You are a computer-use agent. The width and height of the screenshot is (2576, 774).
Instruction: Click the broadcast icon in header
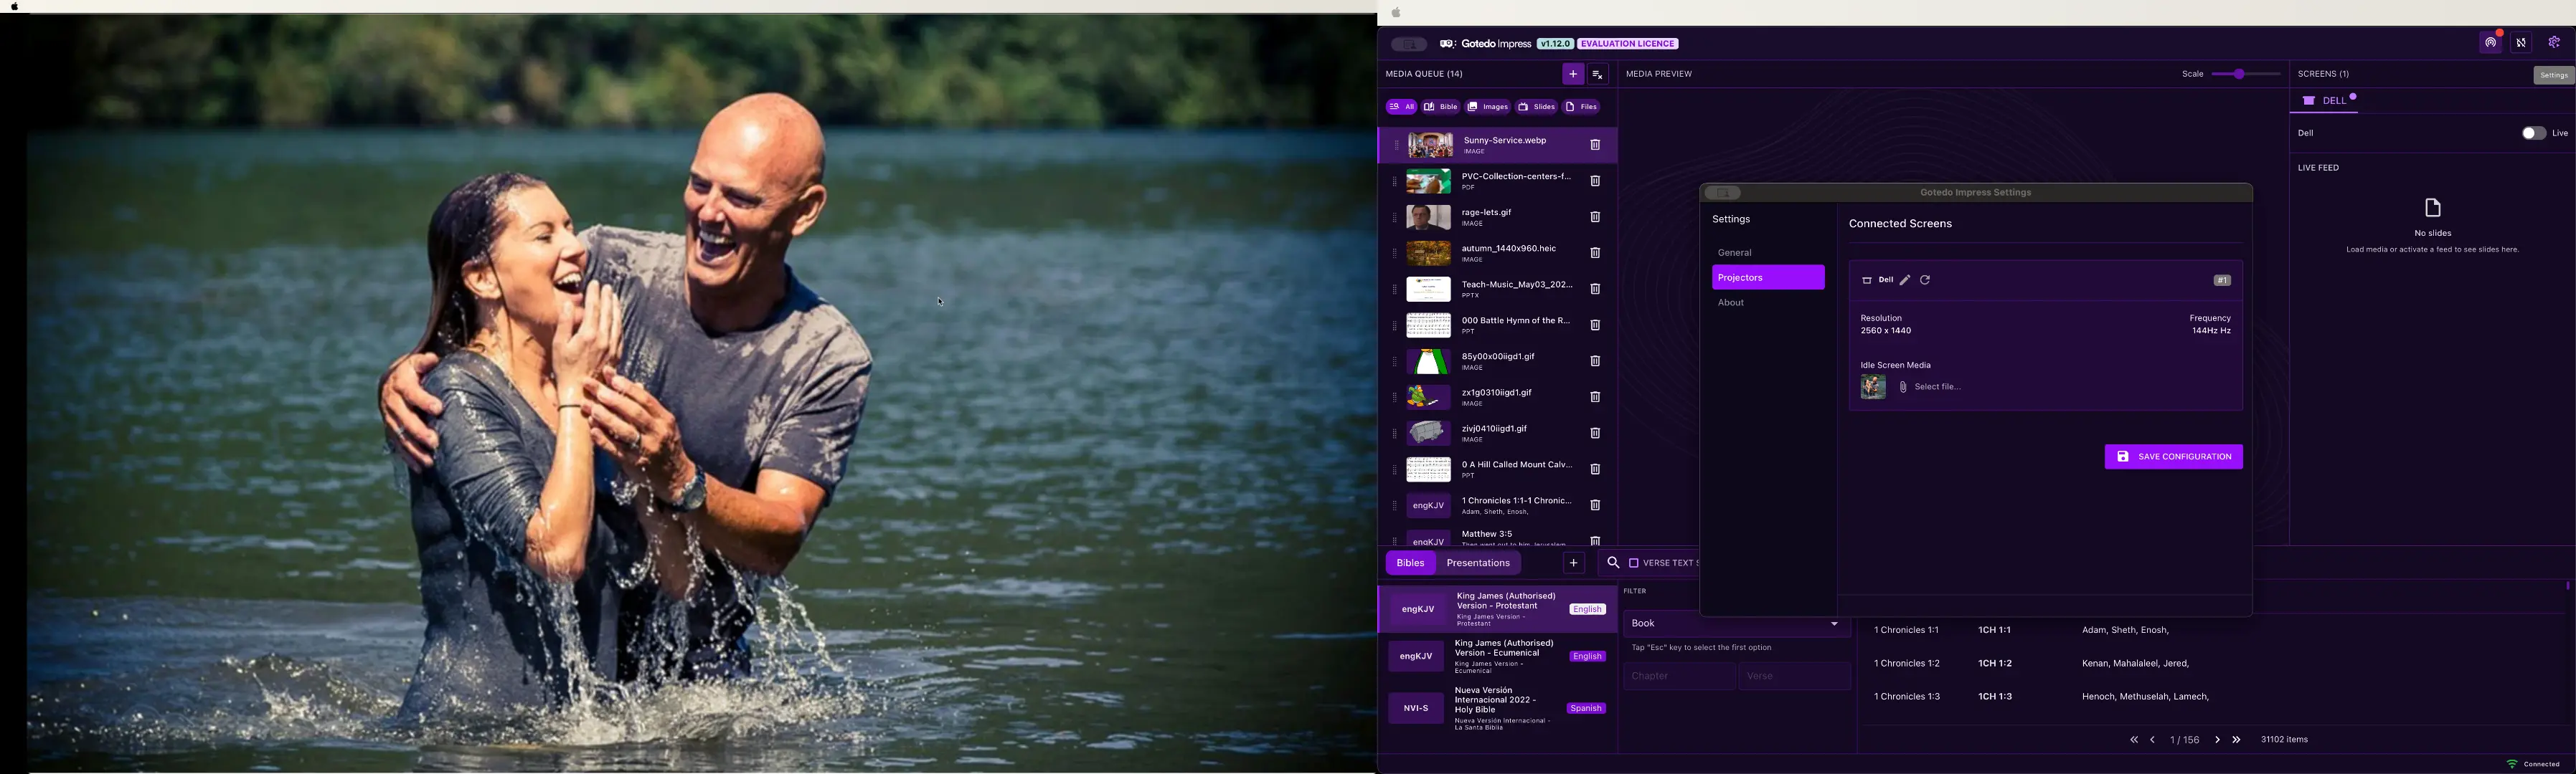tap(2490, 43)
